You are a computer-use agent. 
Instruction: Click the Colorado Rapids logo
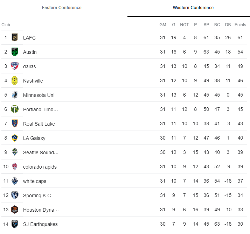coord(15,166)
